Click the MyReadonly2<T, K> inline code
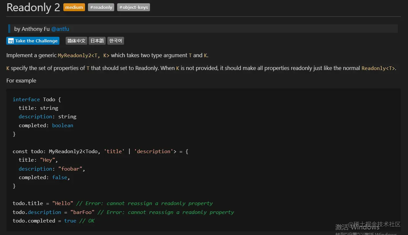Image resolution: width=408 pixels, height=235 pixels. point(83,56)
